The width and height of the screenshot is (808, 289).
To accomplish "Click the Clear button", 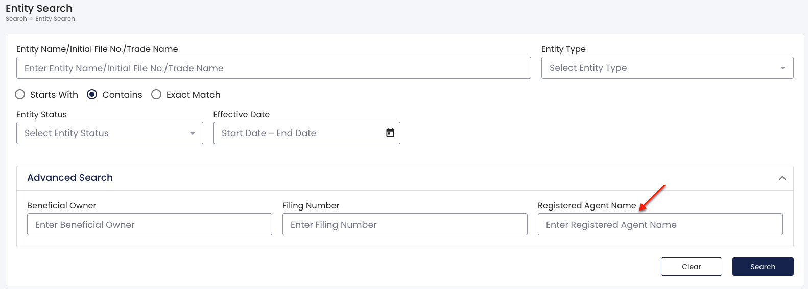I will coord(691,267).
